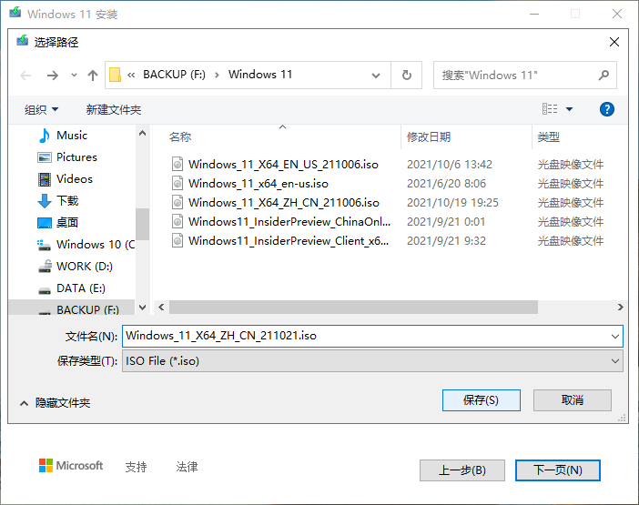
Task: Click the navigation pane scrollbar thumb
Action: tap(142, 224)
